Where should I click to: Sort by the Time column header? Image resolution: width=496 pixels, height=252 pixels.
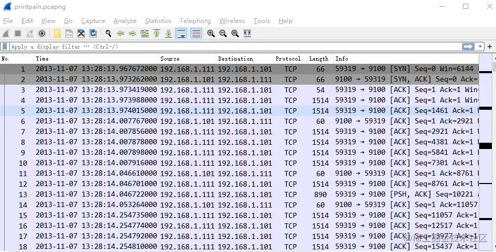(96, 59)
